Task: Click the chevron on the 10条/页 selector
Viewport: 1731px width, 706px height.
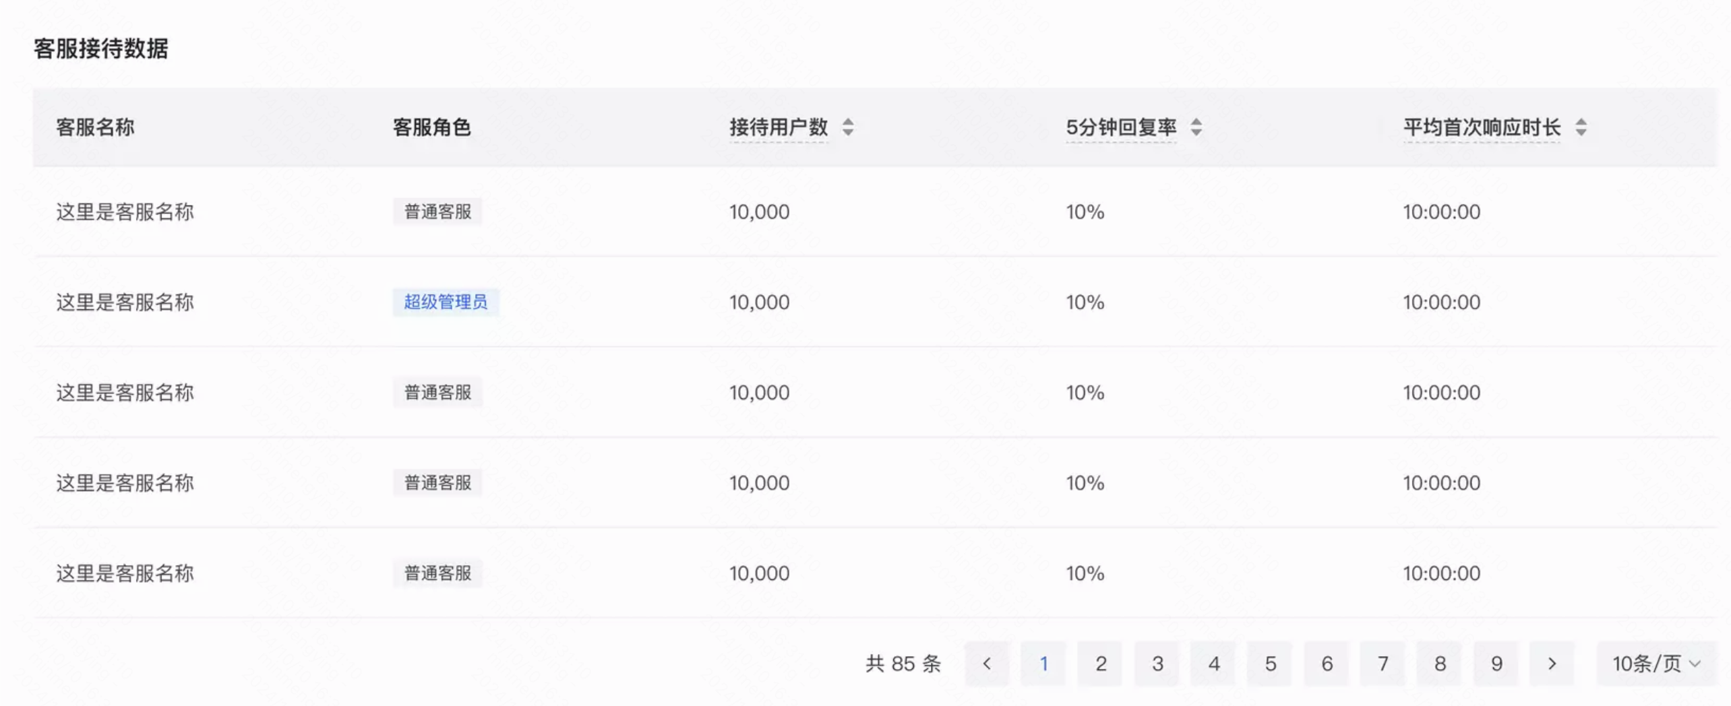Action: (1696, 664)
